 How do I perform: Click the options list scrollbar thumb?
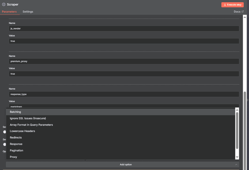[x=237, y=131]
